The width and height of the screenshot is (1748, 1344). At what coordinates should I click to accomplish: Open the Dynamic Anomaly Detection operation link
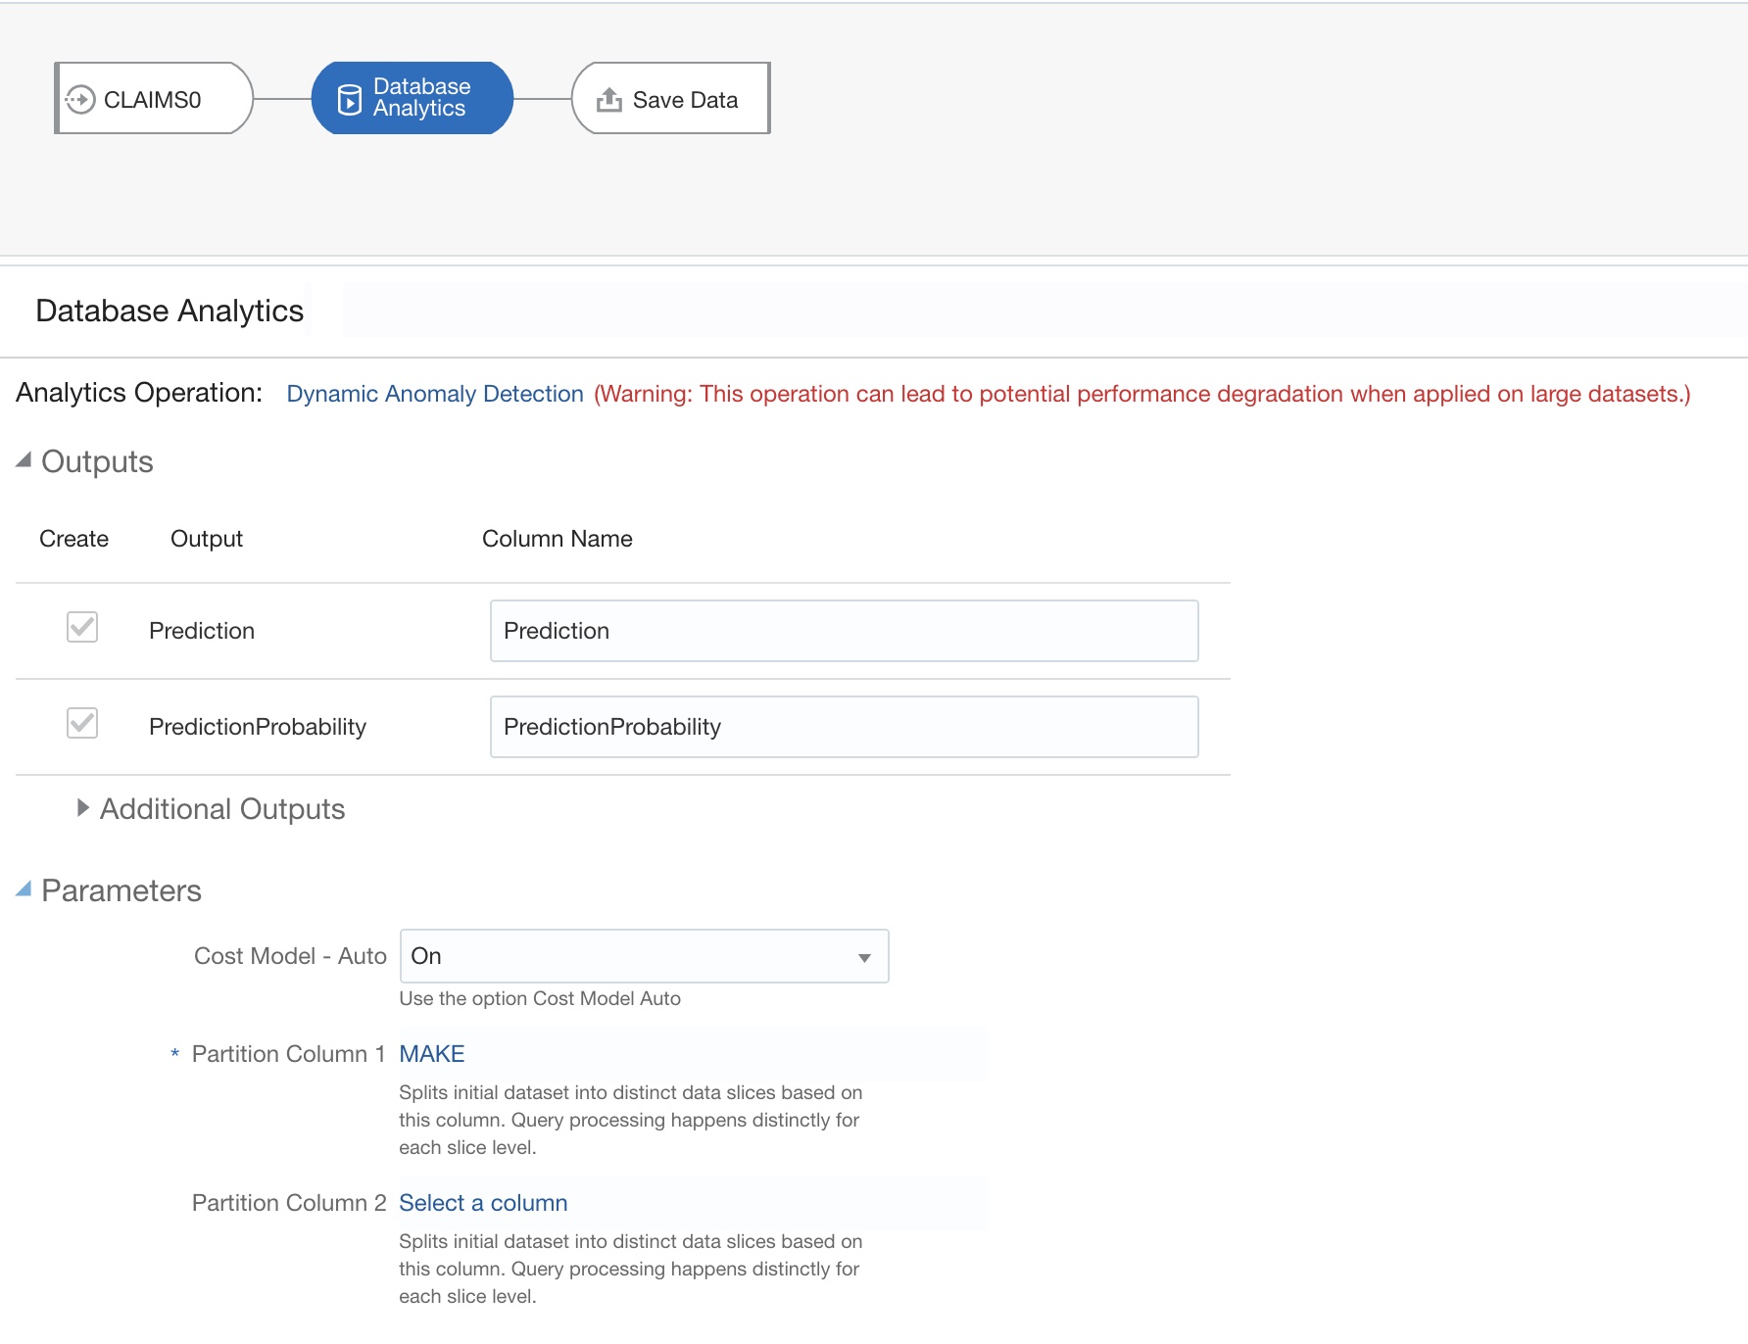click(434, 394)
